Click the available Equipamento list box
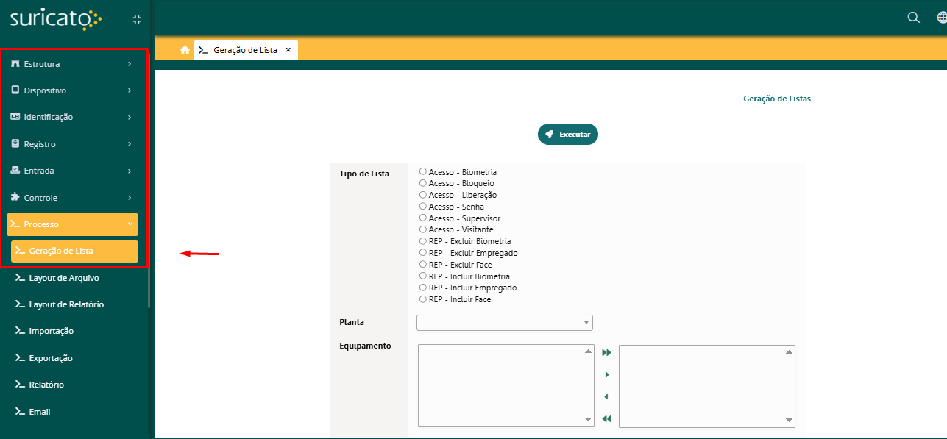The width and height of the screenshot is (947, 439). coord(506,386)
